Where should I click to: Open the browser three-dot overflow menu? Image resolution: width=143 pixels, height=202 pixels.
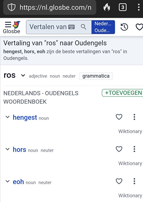pos(139,7)
